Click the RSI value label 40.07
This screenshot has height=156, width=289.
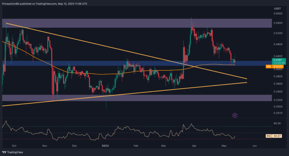[277, 136]
